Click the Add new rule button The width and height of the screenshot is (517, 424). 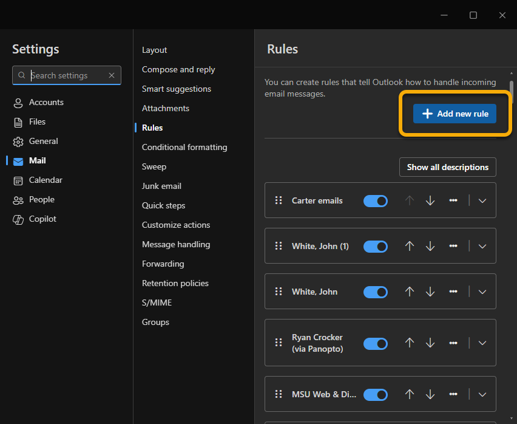tap(454, 114)
